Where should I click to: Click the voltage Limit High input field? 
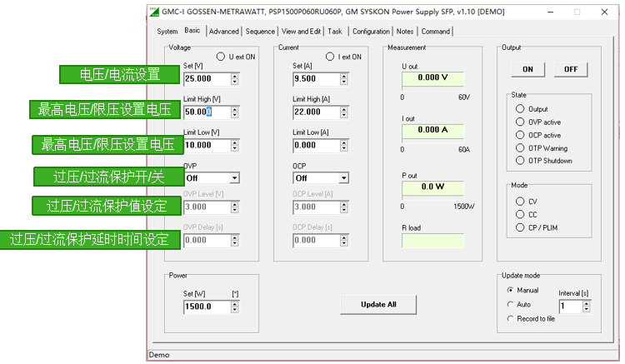(x=205, y=112)
